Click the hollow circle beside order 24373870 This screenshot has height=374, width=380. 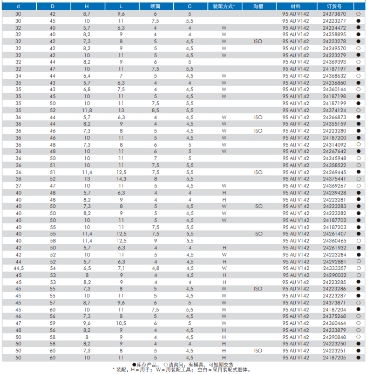pos(358,13)
